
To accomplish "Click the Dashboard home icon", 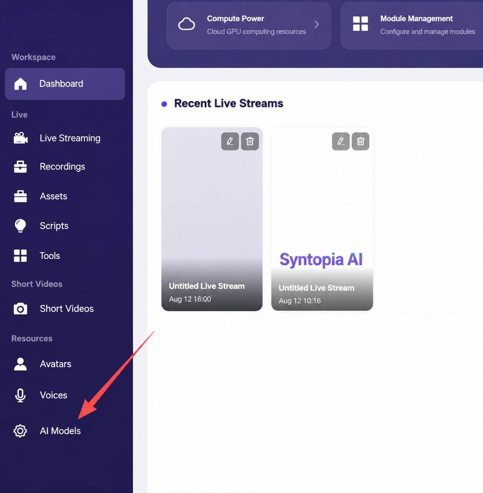I will pos(20,84).
